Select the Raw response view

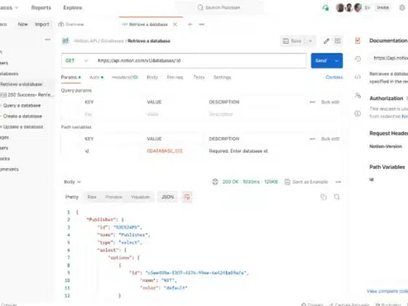pos(92,197)
